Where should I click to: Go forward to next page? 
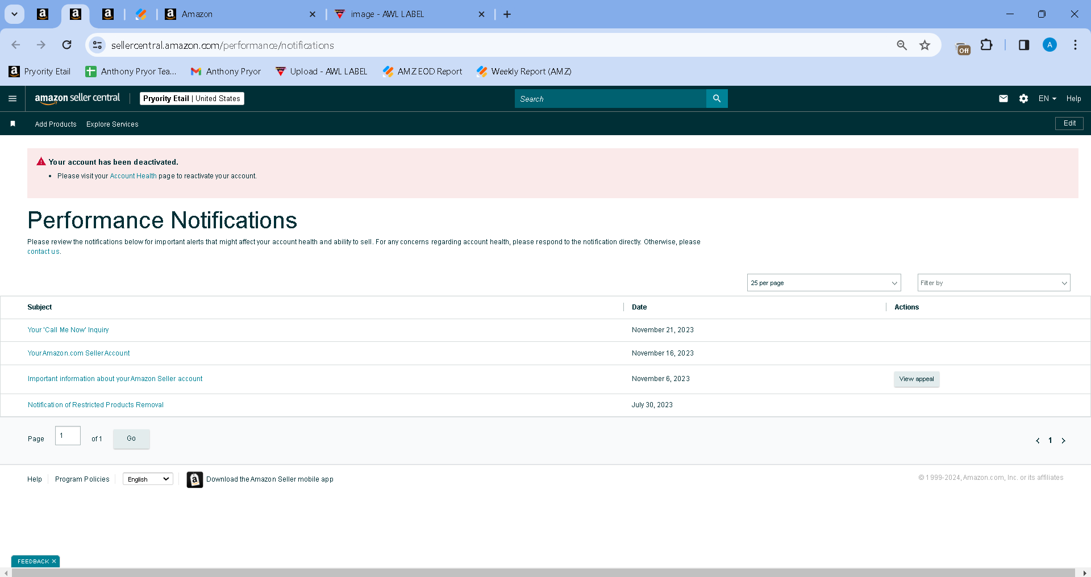point(41,45)
